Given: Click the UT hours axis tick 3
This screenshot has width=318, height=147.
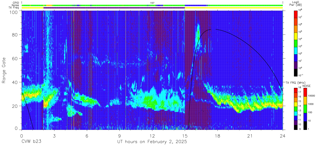Looking at the screenshot, I should coord(54,136).
